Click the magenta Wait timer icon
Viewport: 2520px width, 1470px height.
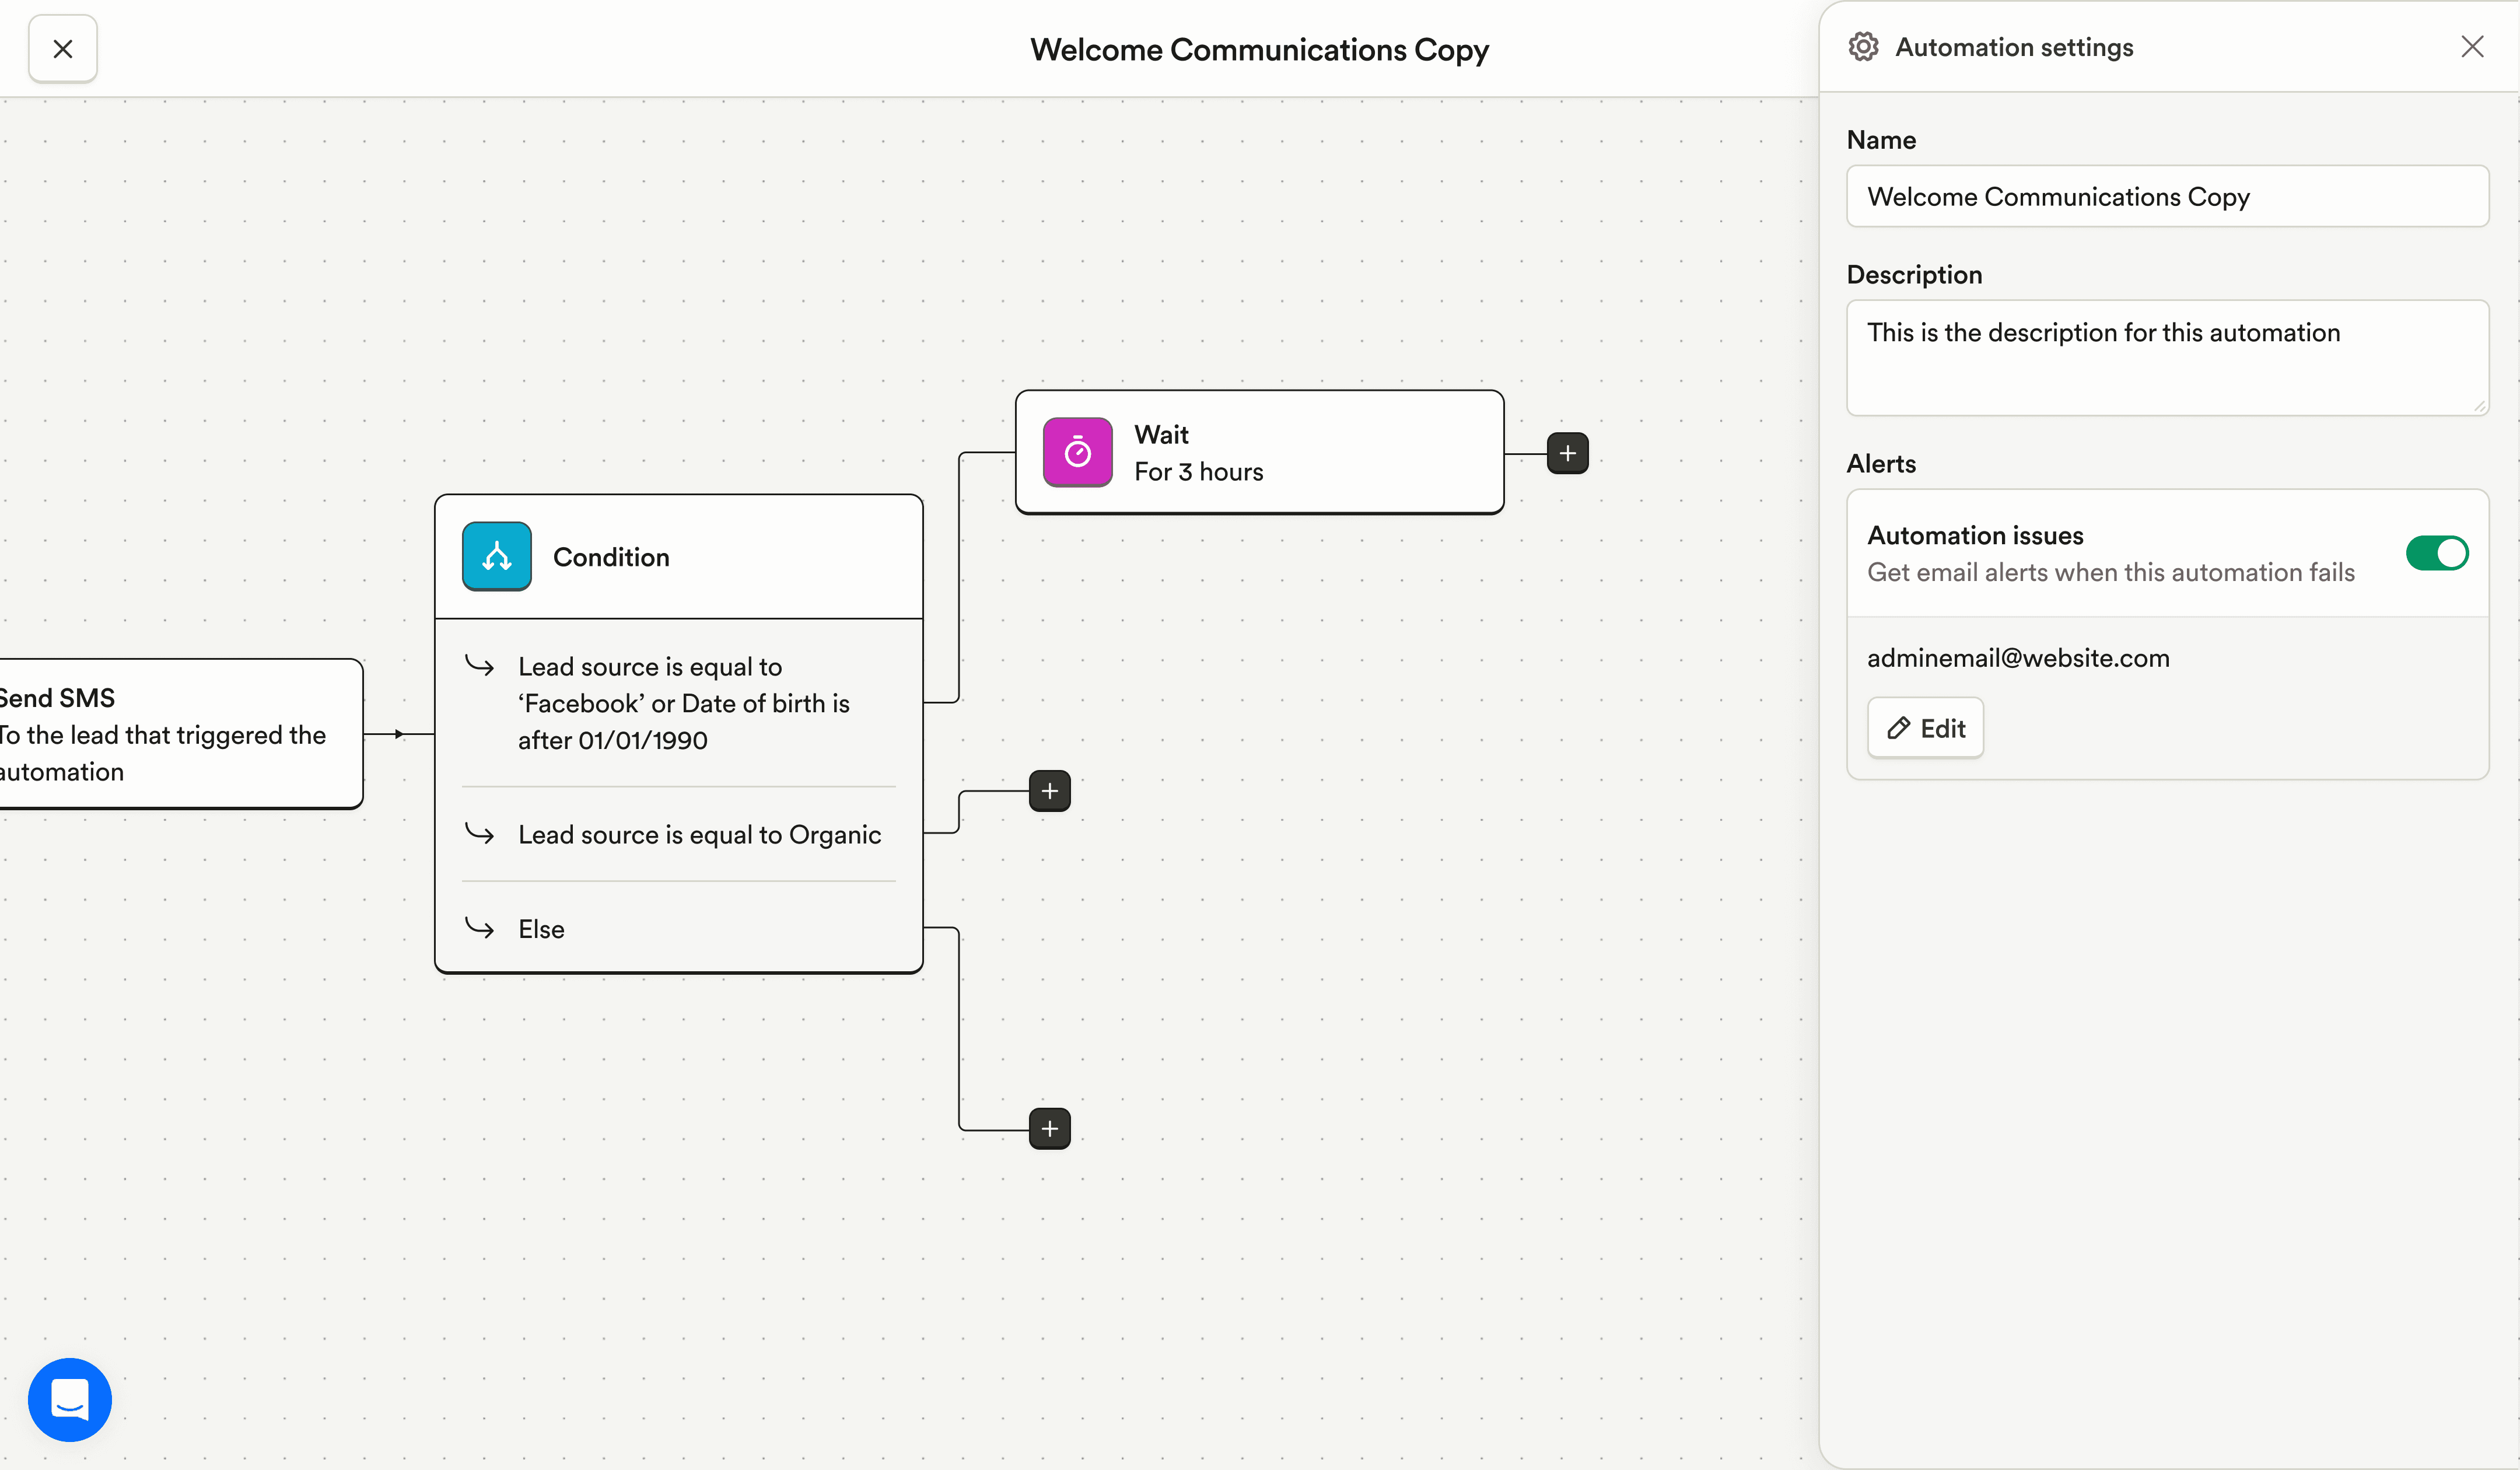coord(1077,452)
